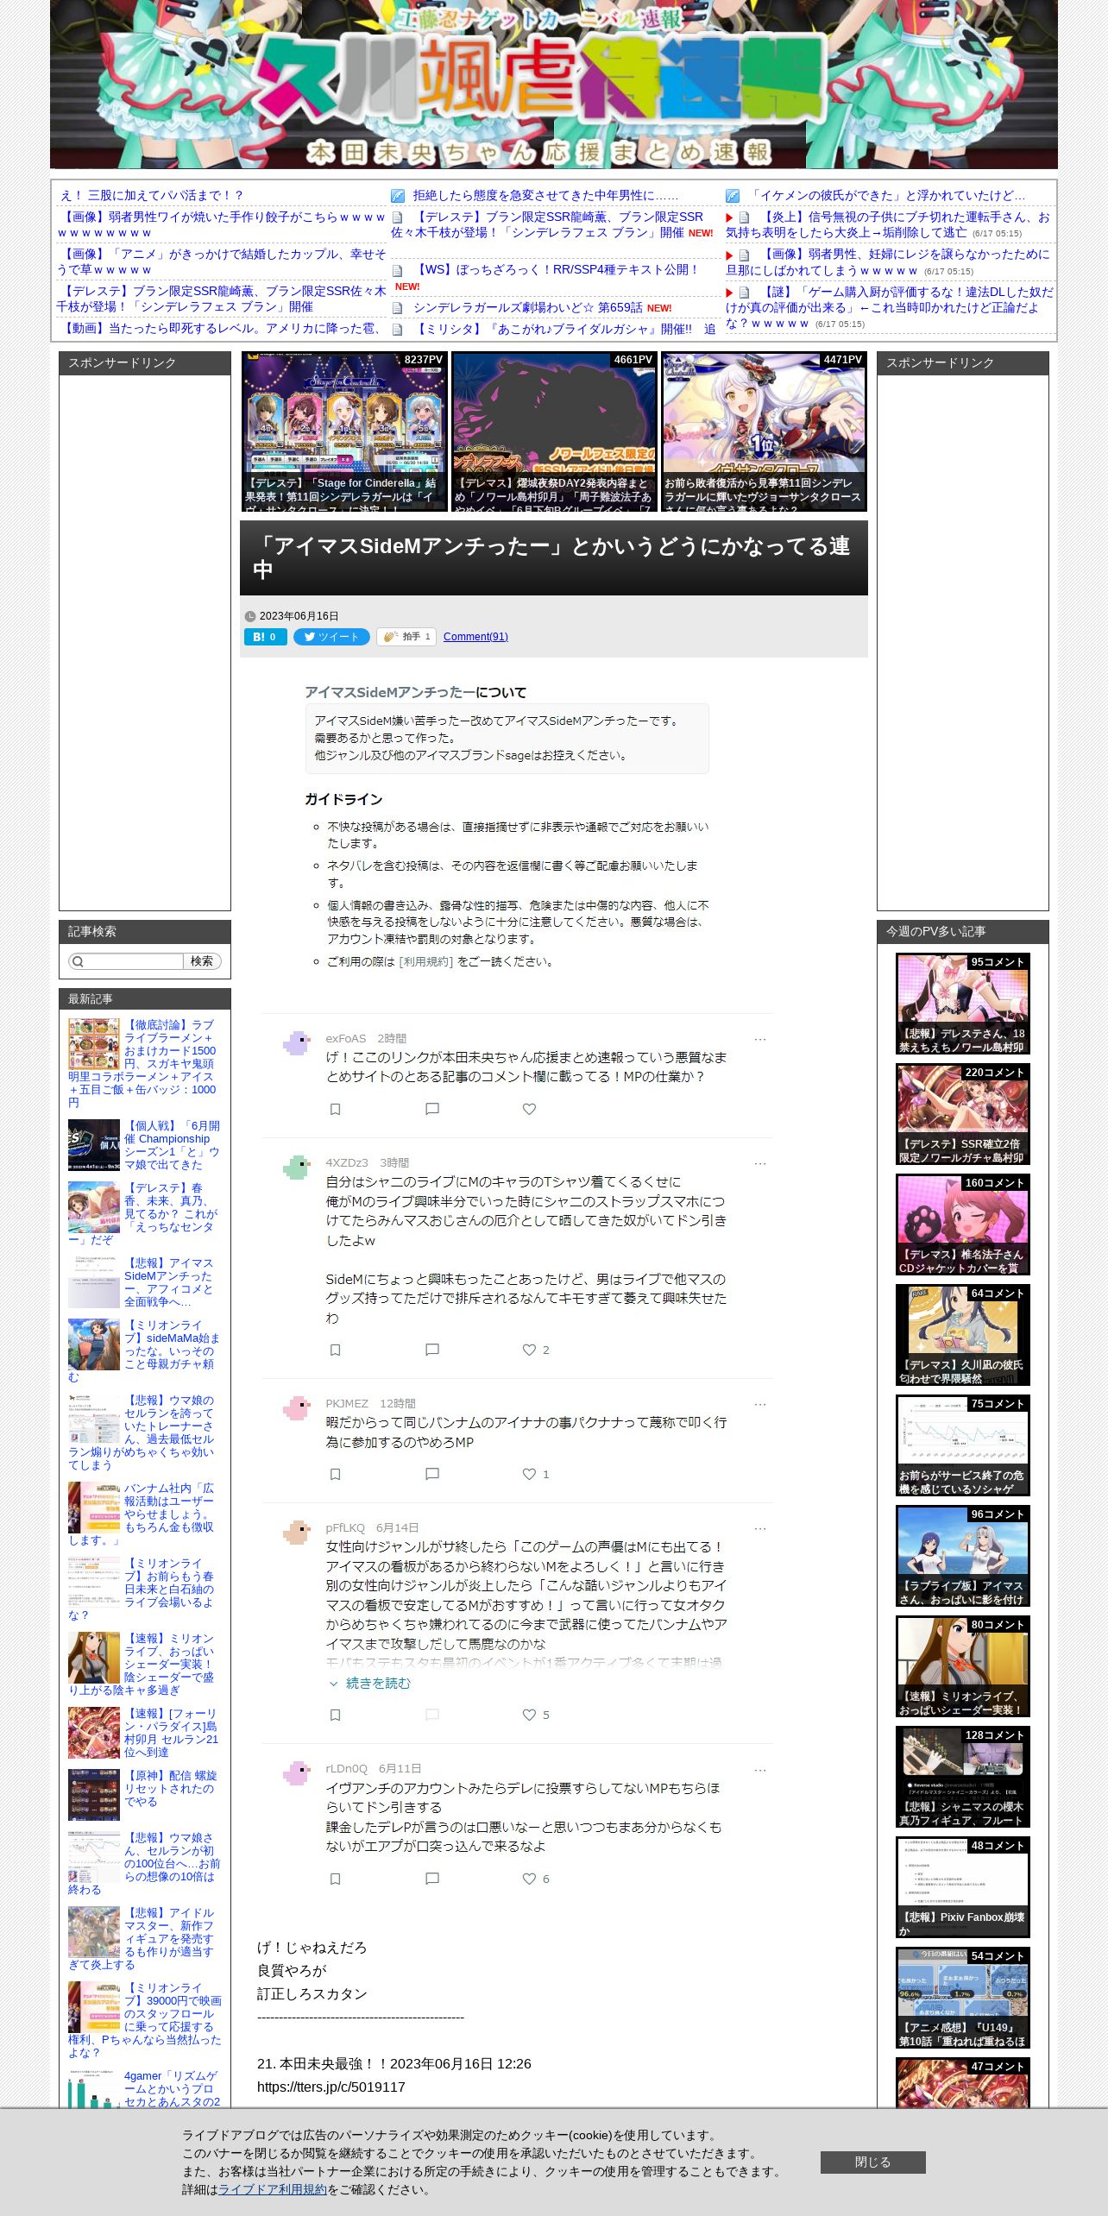This screenshot has width=1108, height=2216.
Task: Click the rLDn0Q avatar icon
Action: click(x=297, y=1773)
